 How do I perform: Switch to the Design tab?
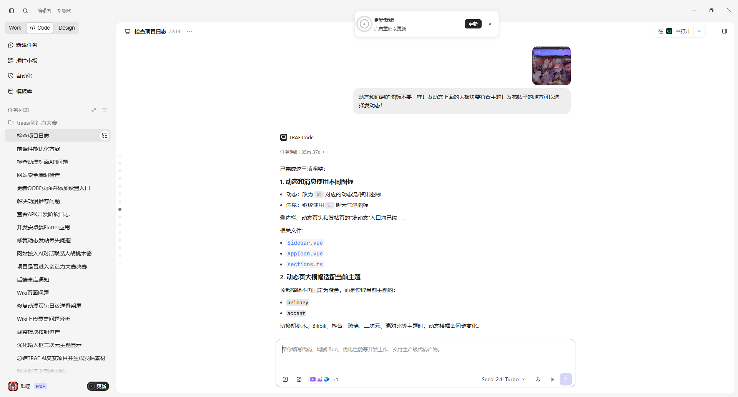pos(66,28)
